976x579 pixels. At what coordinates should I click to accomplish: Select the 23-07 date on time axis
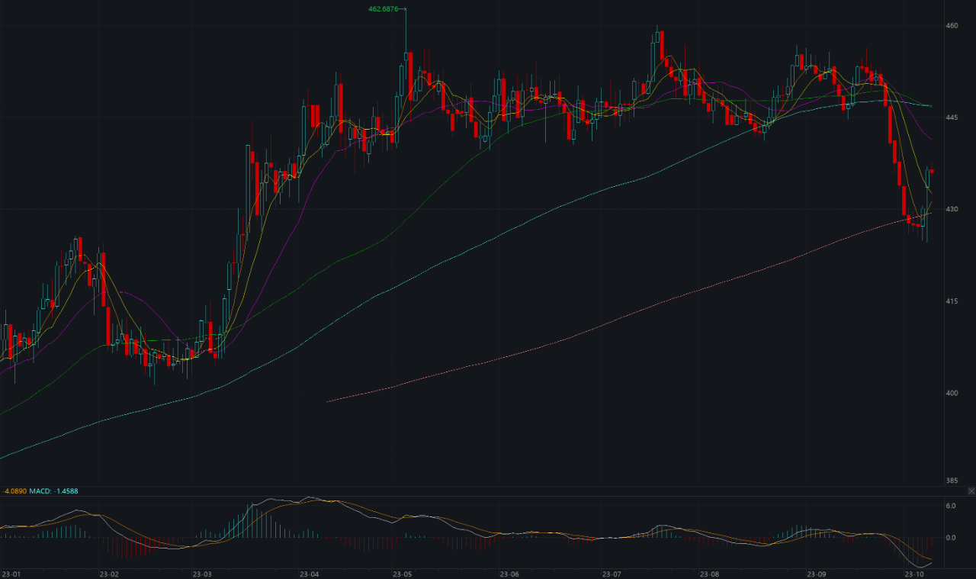[612, 574]
